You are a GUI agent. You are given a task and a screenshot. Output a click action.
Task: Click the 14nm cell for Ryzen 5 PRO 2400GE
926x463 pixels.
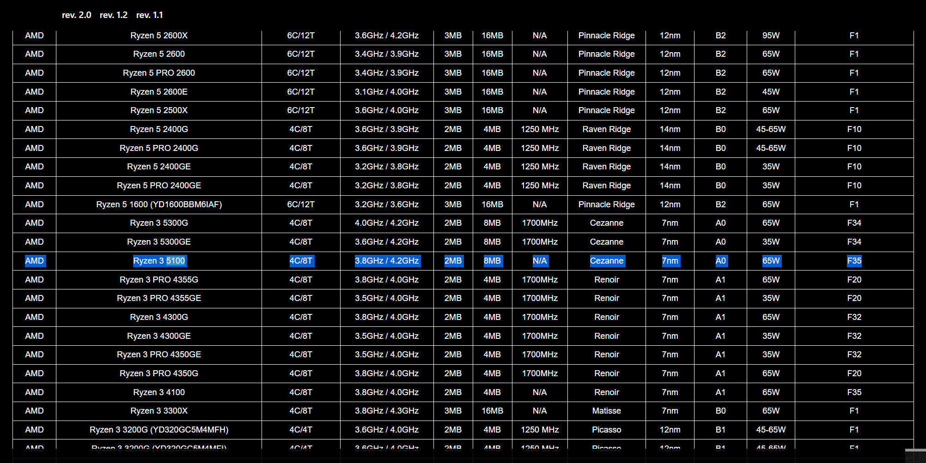pyautogui.click(x=670, y=186)
